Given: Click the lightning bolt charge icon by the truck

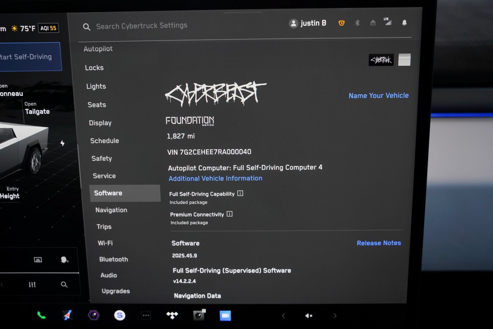Looking at the screenshot, I should point(62,143).
